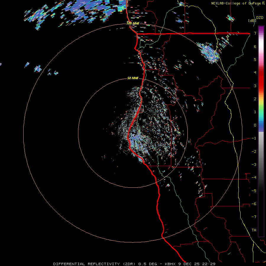Select the -7 dB scale label

[254, 217]
